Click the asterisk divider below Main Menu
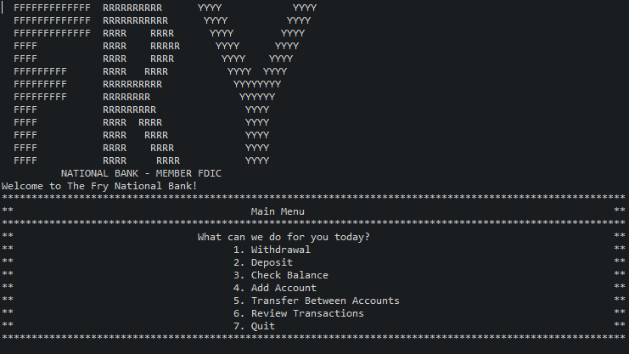This screenshot has height=354, width=629. (313, 222)
